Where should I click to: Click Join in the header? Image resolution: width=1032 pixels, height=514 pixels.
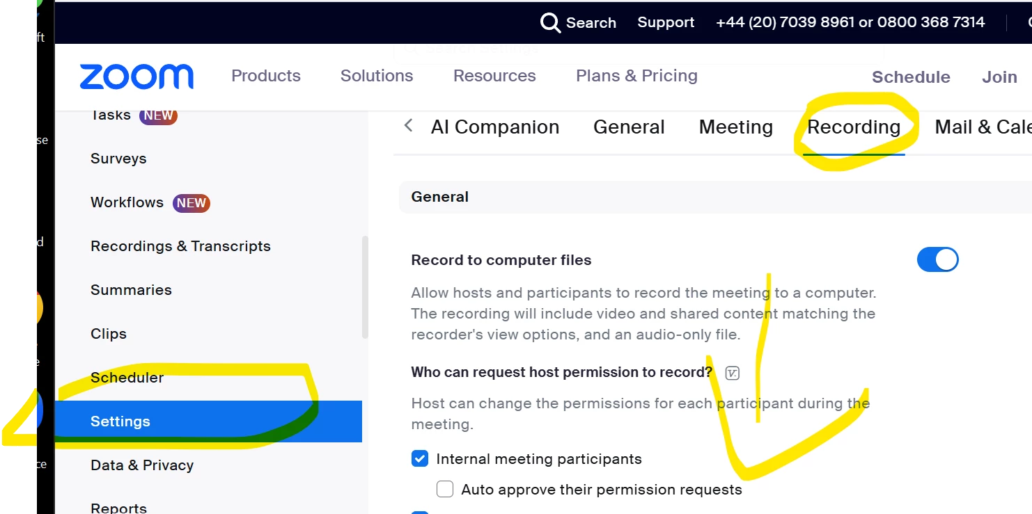pyautogui.click(x=999, y=77)
